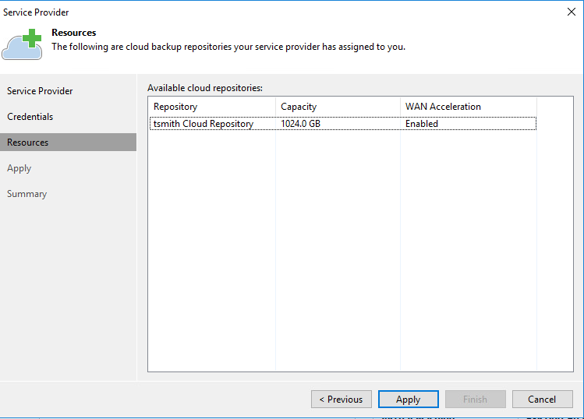Close the Service Provider wizard window
This screenshot has height=419, width=584.
569,12
